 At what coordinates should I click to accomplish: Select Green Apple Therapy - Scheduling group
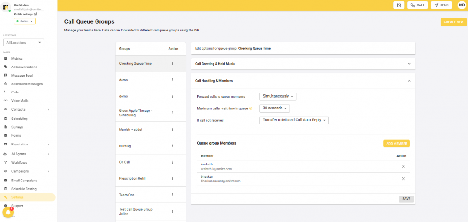pyautogui.click(x=150, y=113)
